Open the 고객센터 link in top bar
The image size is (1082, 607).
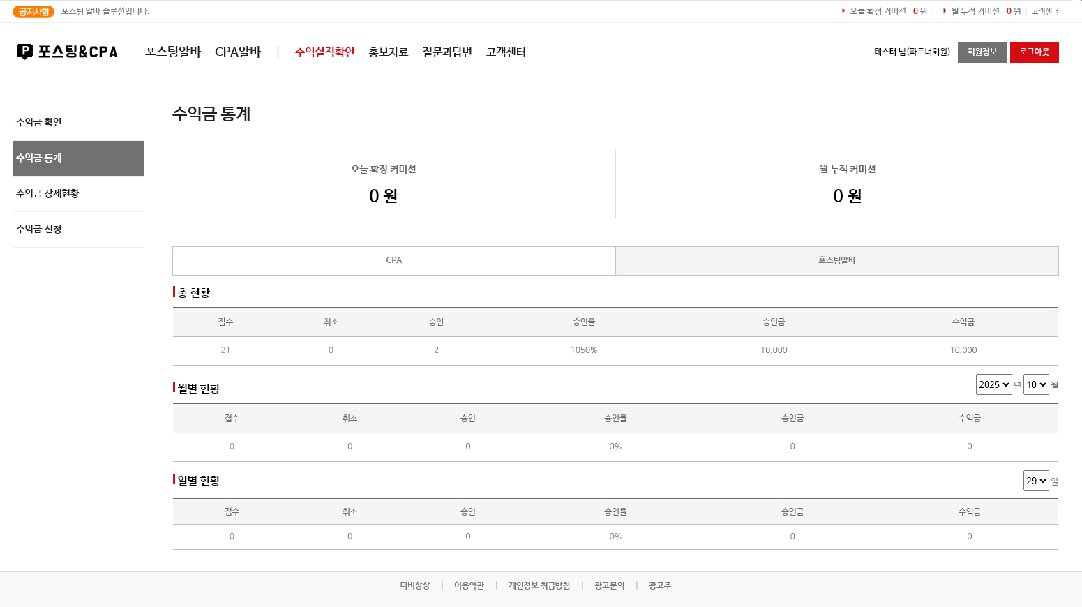[x=1045, y=11]
